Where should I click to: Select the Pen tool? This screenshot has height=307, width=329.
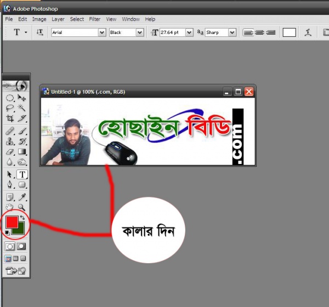[x=10, y=185]
